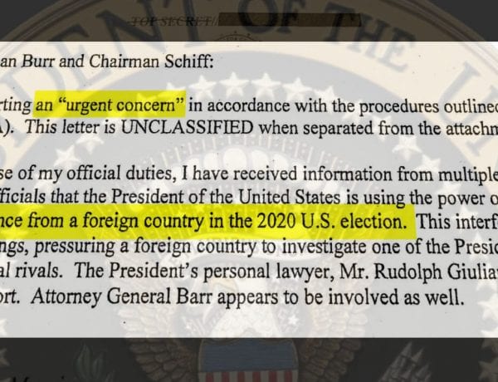Click the word "UNCLASSIFIED"
Viewport: 498px width, 382px height.
(187, 128)
